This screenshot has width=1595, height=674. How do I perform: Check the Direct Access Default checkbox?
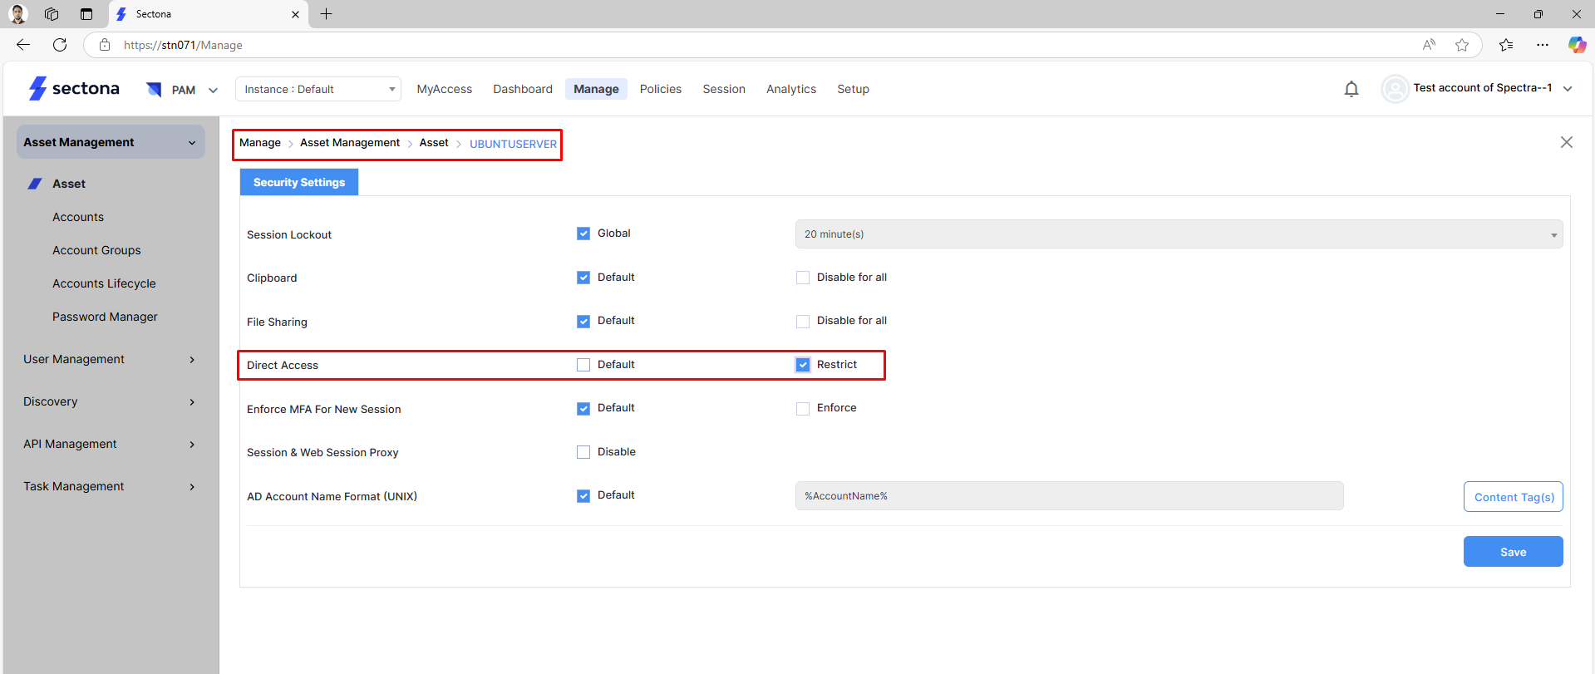[583, 365]
